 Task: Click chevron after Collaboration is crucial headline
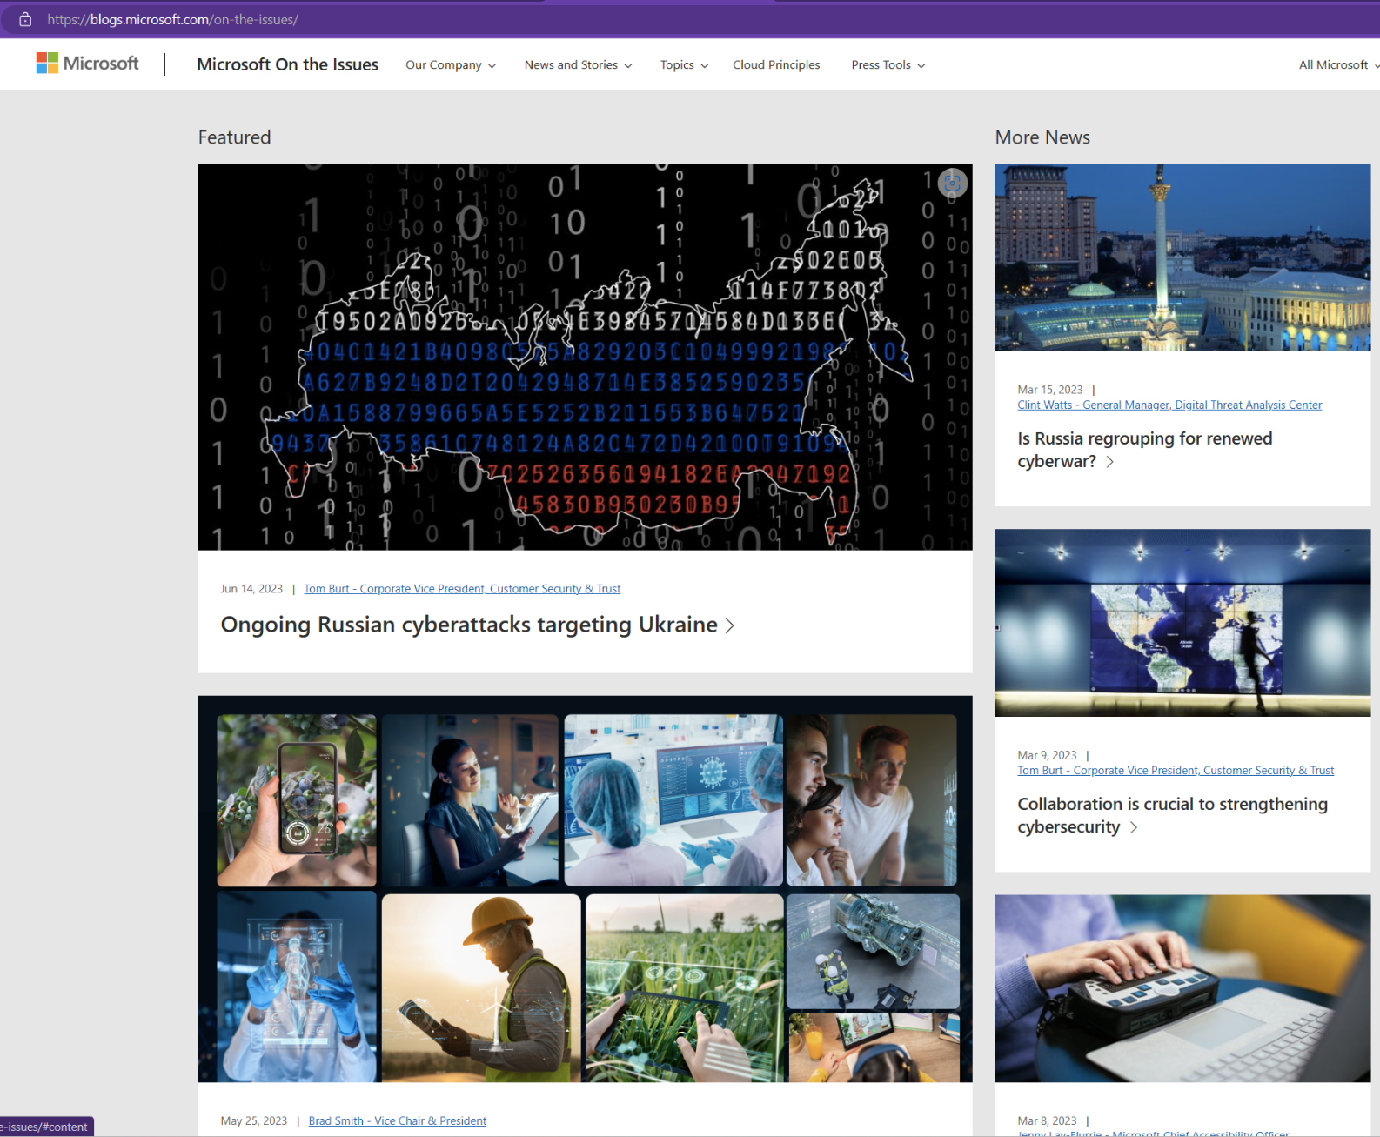tap(1134, 827)
